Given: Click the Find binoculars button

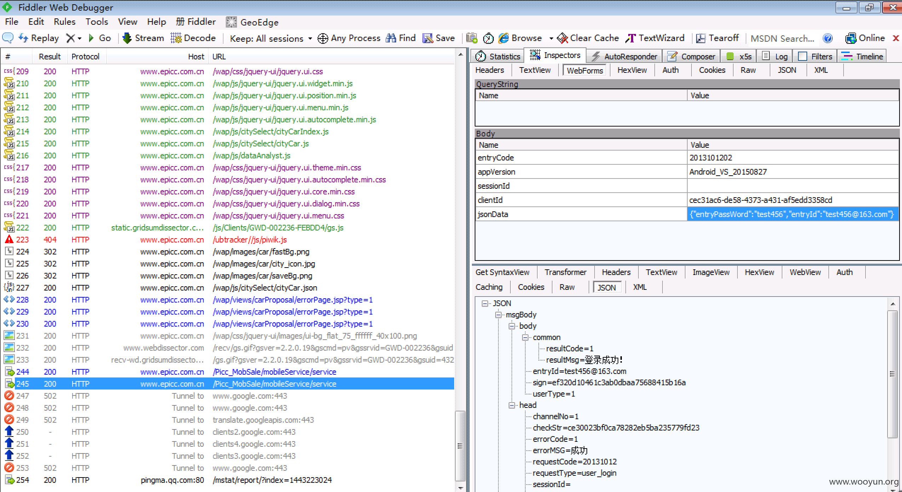Looking at the screenshot, I should [x=400, y=38].
